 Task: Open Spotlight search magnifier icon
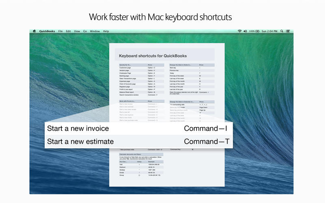coord(282,31)
